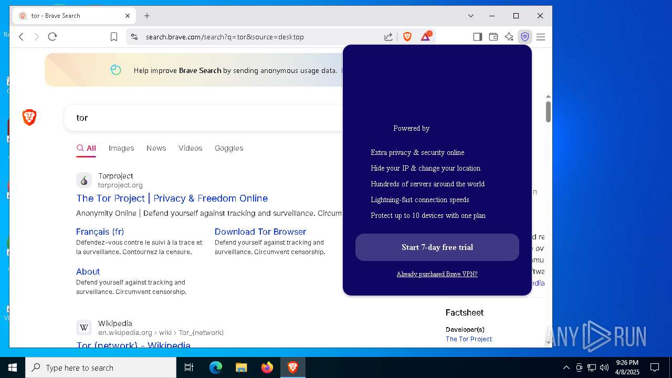672x378 pixels.
Task: Close the 'tor - Brave Search' tab
Action: point(128,16)
